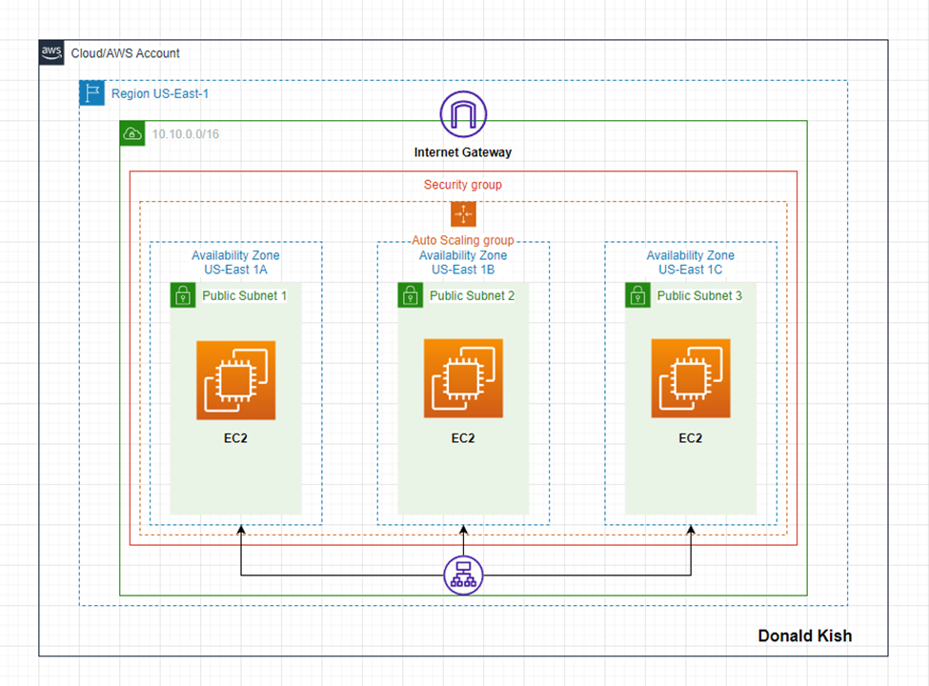This screenshot has width=929, height=686.
Task: Click the Internet Gateway icon
Action: point(463,113)
